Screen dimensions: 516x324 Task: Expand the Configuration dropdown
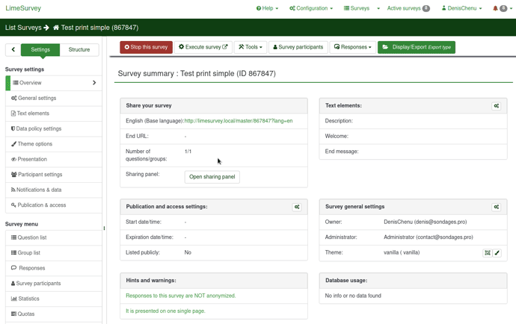[311, 8]
